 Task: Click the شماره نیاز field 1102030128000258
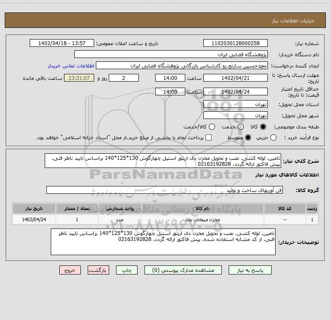(x=236, y=43)
